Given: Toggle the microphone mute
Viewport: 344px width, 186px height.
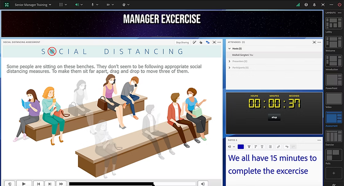Looking at the screenshot, I should tap(93, 5).
